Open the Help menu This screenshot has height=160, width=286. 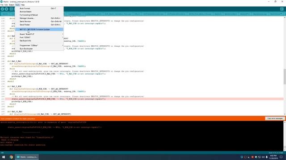(x=23, y=5)
